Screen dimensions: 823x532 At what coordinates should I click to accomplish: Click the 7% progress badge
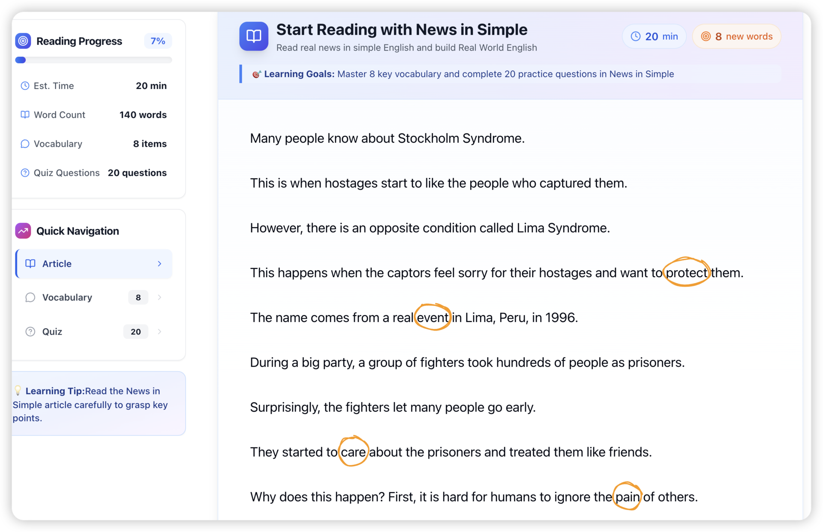coord(158,41)
